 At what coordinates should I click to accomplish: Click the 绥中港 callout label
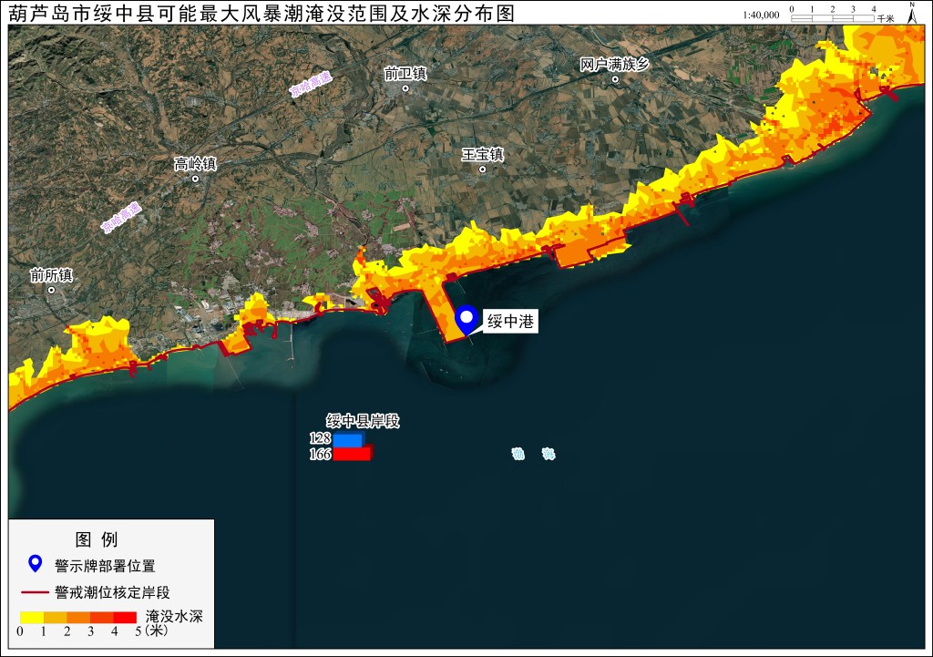510,322
